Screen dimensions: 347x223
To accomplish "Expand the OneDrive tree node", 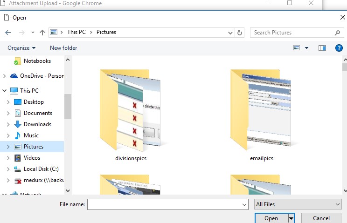I will click(x=5, y=76).
